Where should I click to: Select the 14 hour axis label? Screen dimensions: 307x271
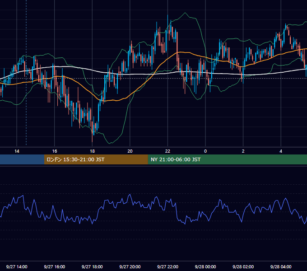coord(17,151)
